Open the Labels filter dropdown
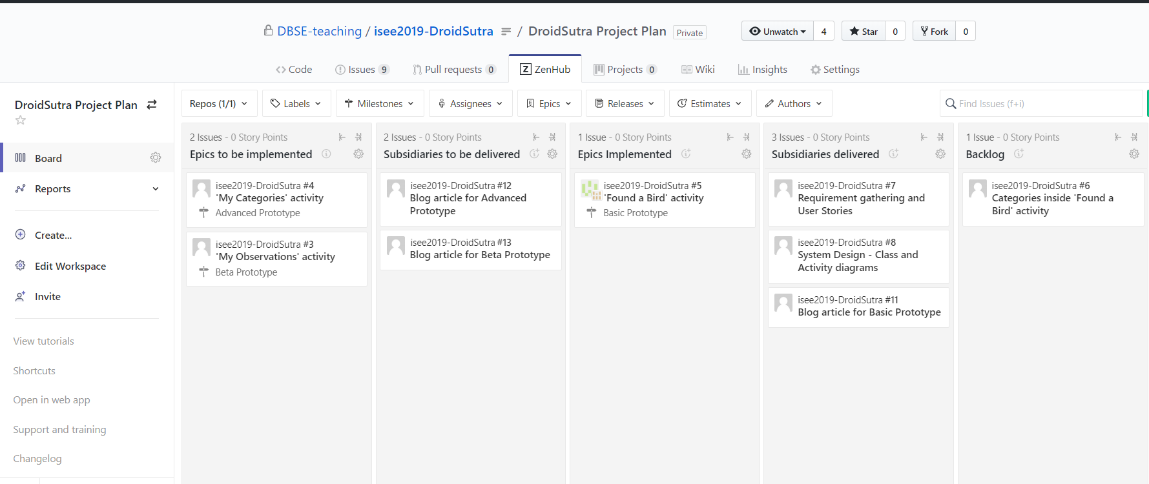 (x=296, y=103)
